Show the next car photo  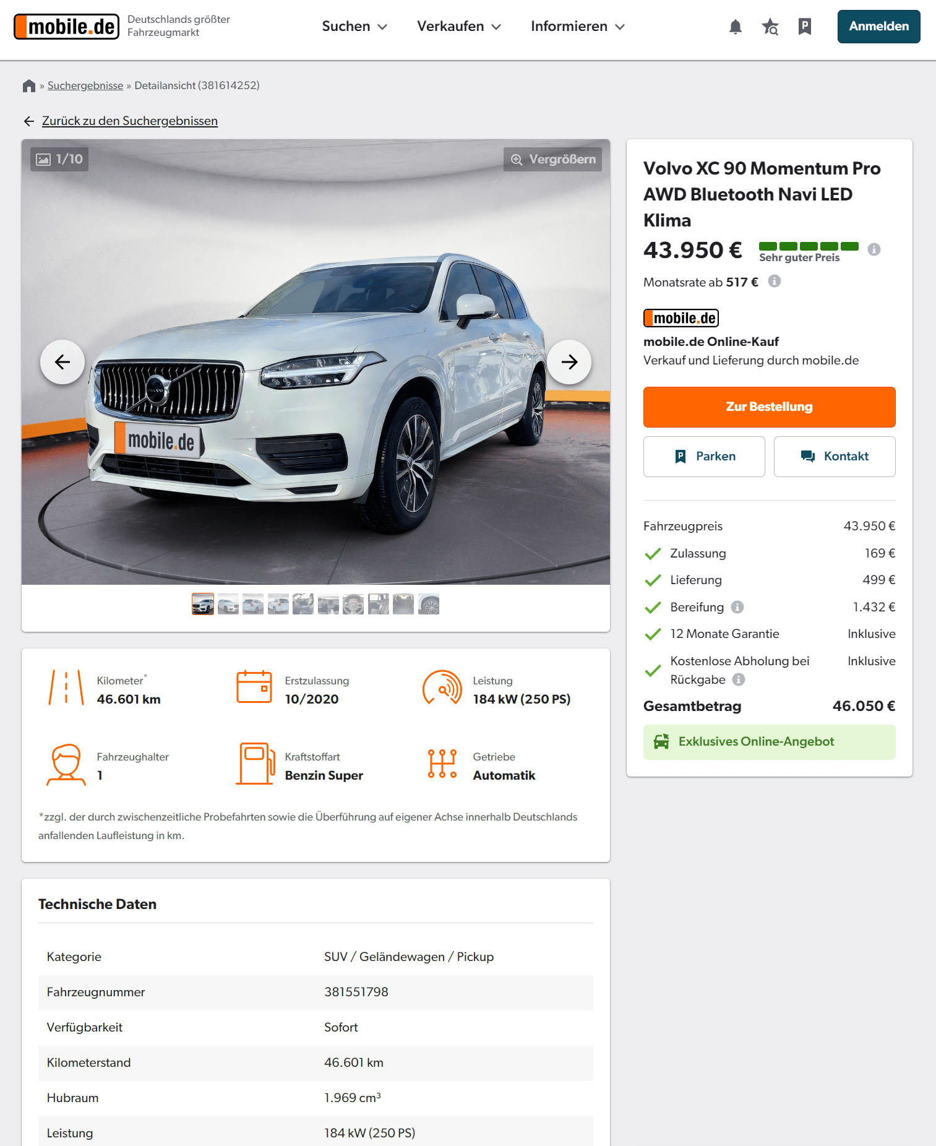click(x=569, y=362)
